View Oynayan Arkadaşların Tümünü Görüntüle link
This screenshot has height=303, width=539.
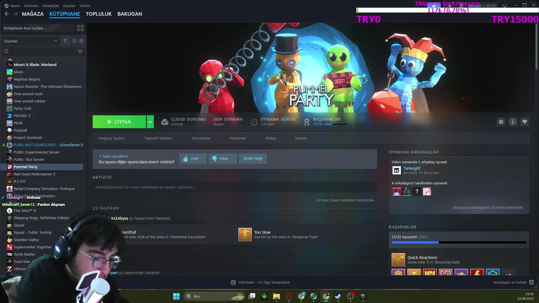(488, 207)
